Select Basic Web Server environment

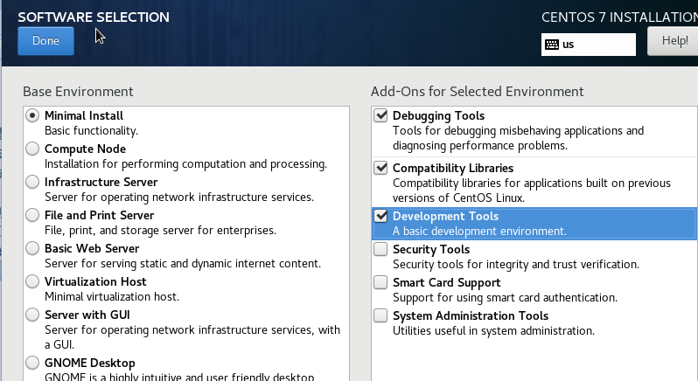point(32,248)
